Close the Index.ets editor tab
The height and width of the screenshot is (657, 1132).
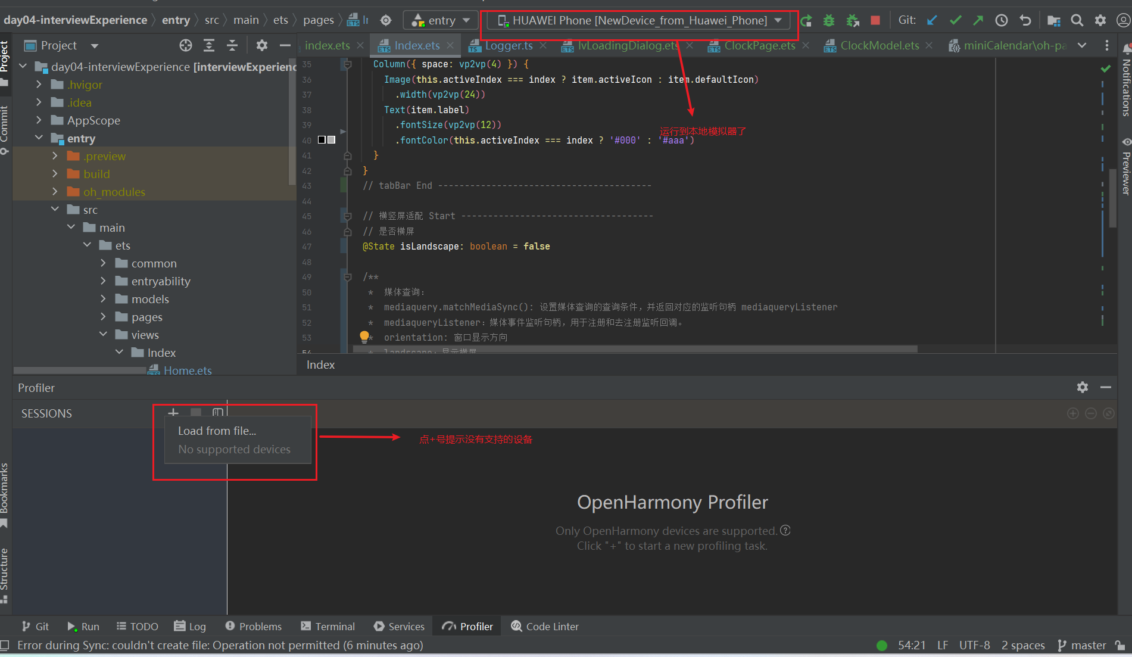pos(451,45)
